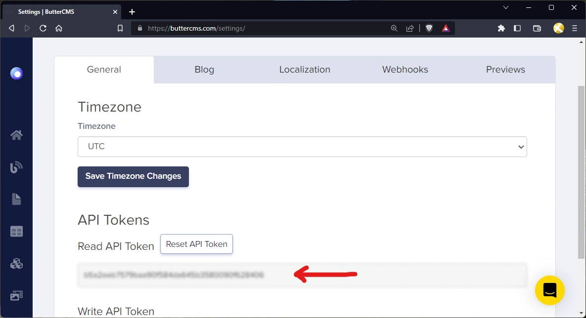This screenshot has width=586, height=318.
Task: Click Save Timezone Changes button
Action: [x=133, y=177]
